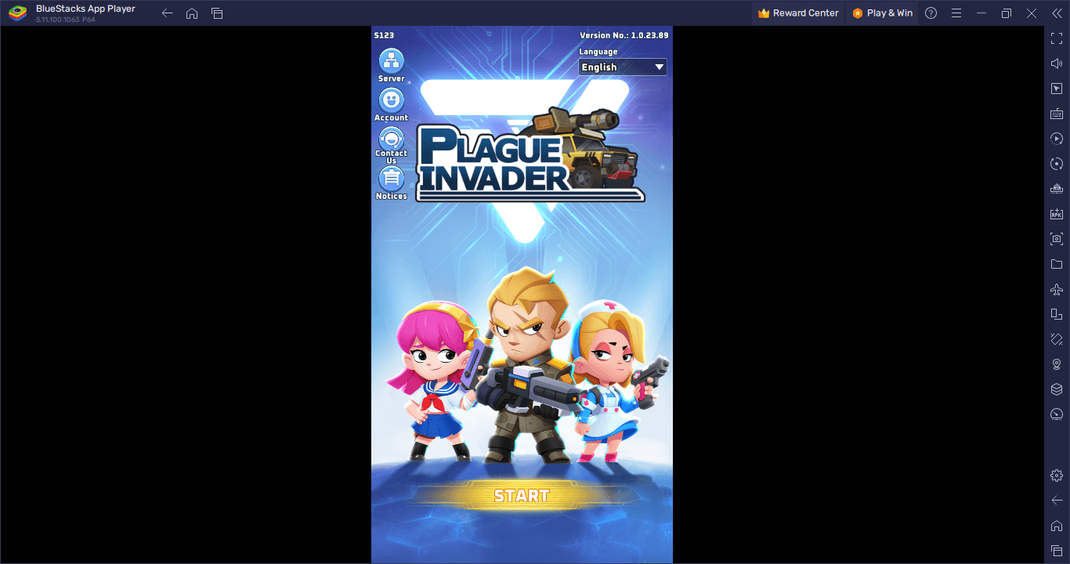Toggle fullscreen in BlueStacks sidebar

tap(1057, 38)
